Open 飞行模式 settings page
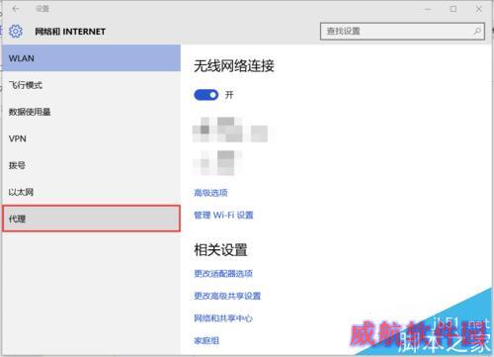 coord(92,85)
